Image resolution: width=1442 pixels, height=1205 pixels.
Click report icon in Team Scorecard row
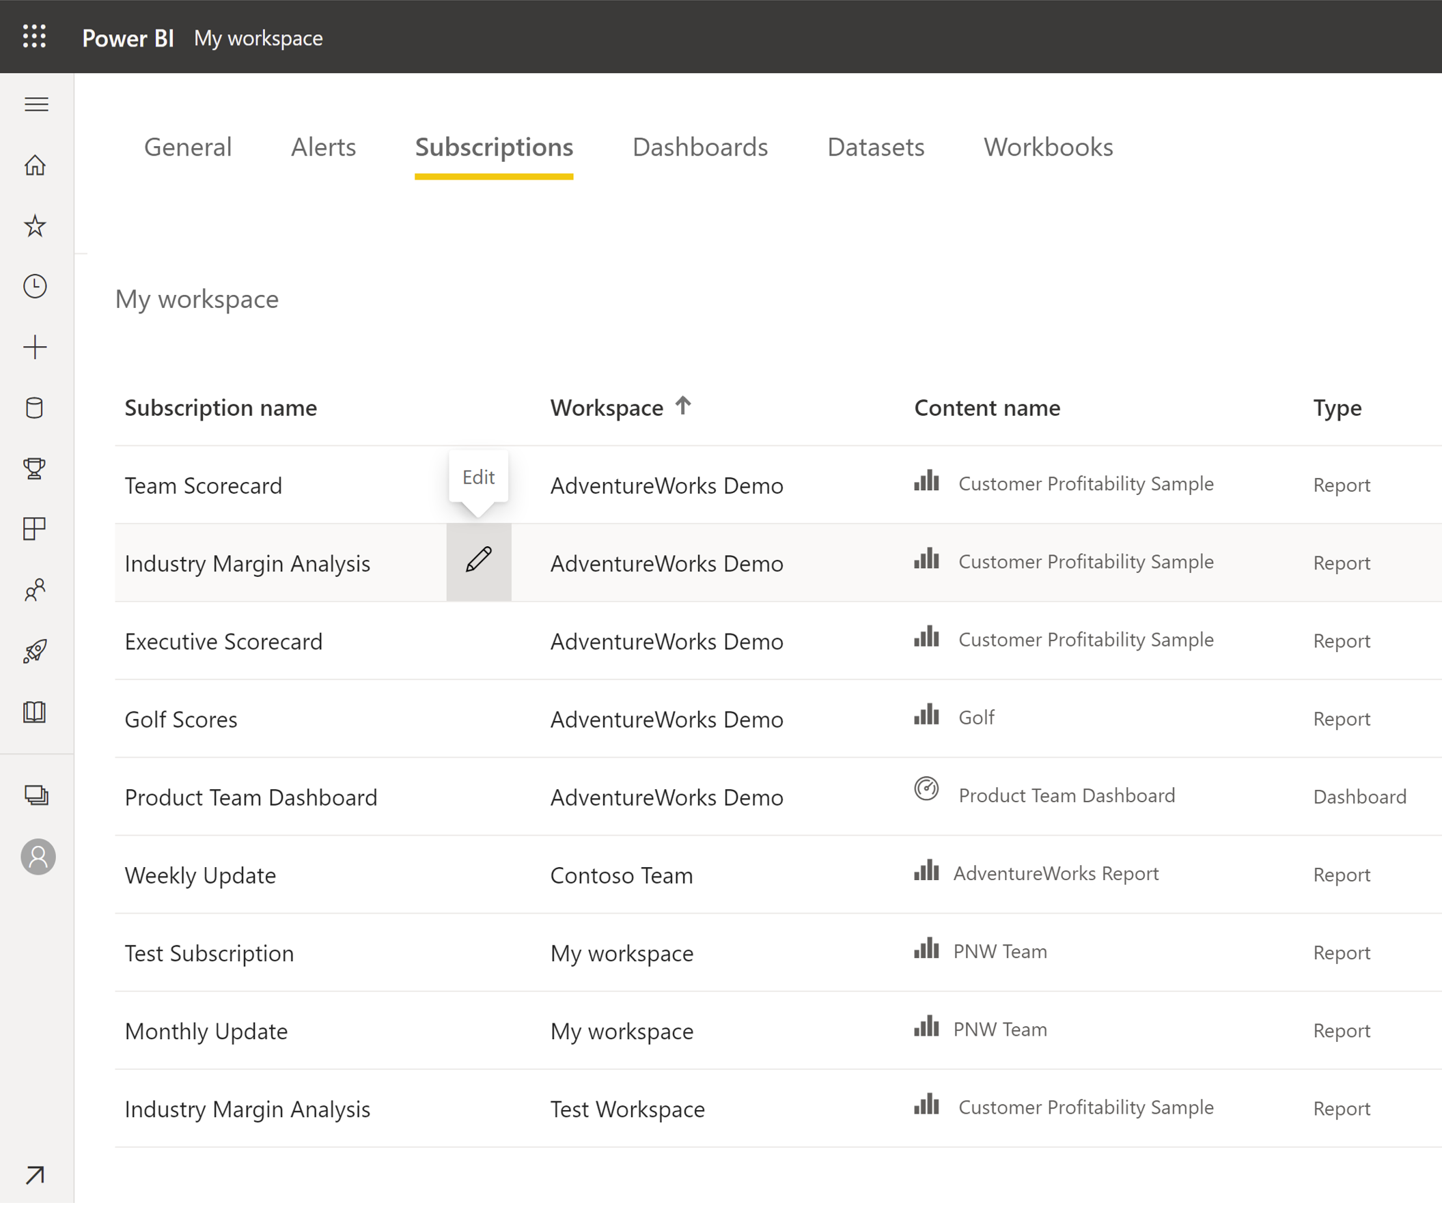(926, 481)
